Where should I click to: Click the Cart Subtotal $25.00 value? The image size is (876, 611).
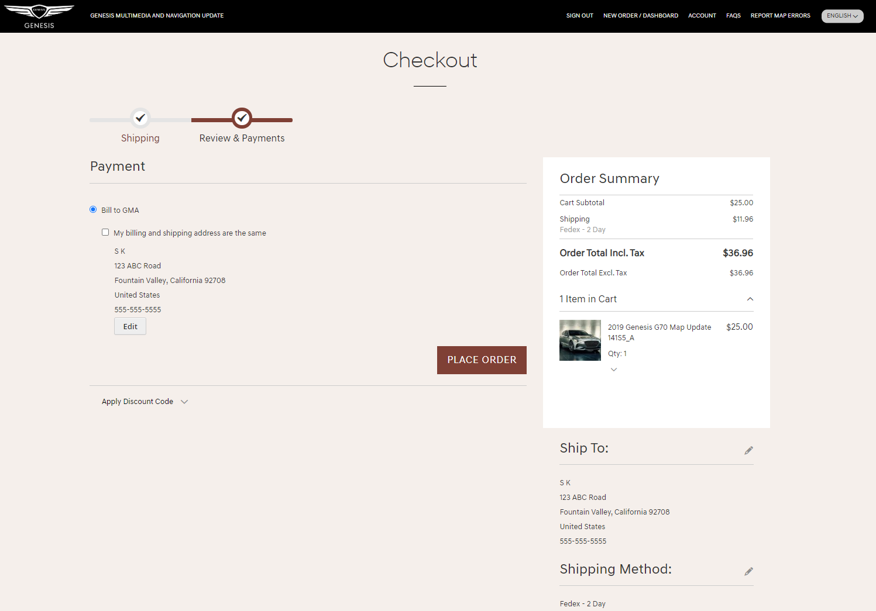click(x=741, y=203)
